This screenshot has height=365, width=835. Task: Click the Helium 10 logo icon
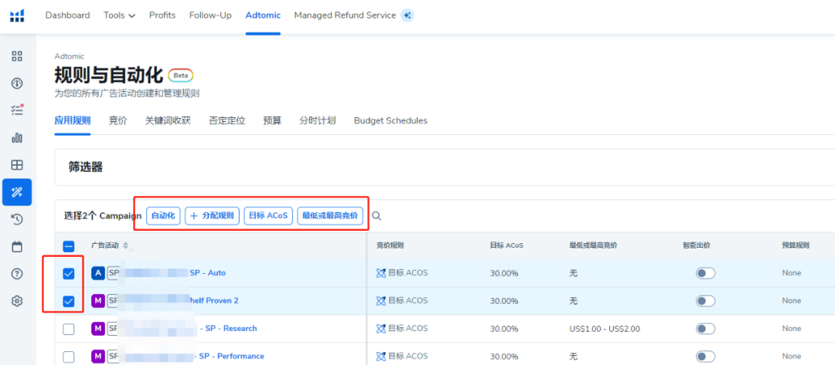17,16
